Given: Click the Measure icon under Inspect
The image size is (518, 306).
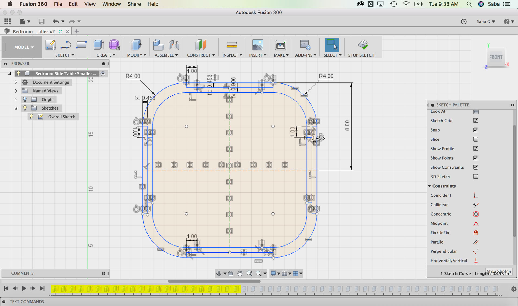Looking at the screenshot, I should point(231,45).
